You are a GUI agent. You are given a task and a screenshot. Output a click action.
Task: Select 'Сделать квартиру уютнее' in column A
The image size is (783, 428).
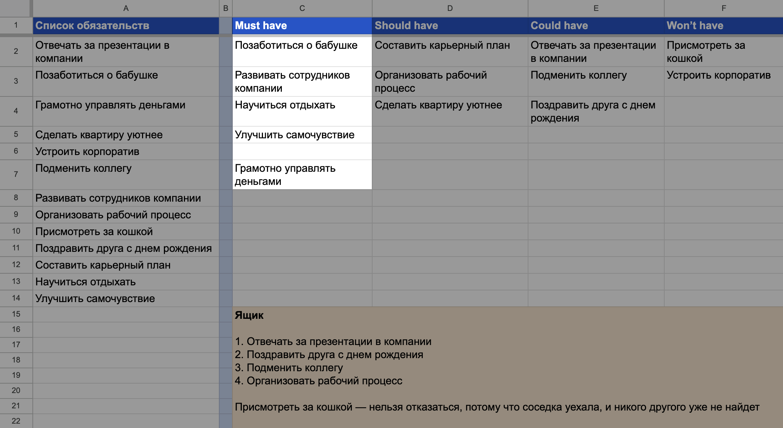[x=126, y=135]
